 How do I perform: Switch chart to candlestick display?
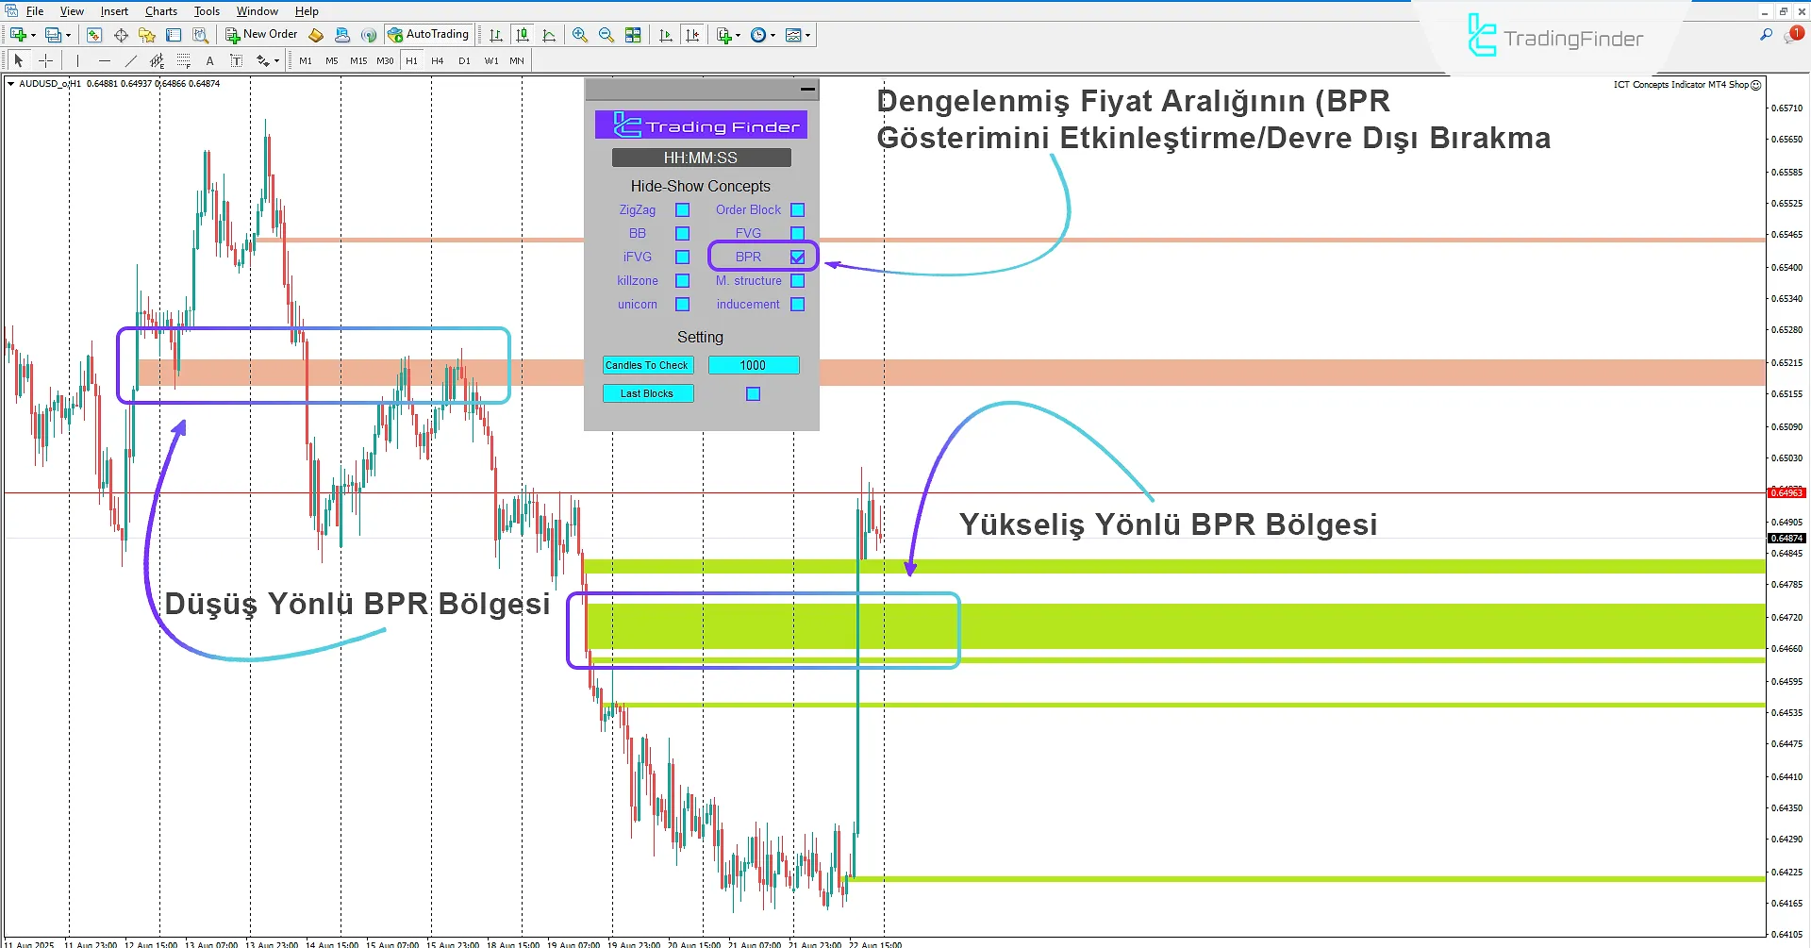523,35
